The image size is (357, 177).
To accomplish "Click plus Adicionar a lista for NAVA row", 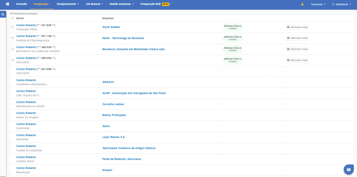I will coord(297,38).
